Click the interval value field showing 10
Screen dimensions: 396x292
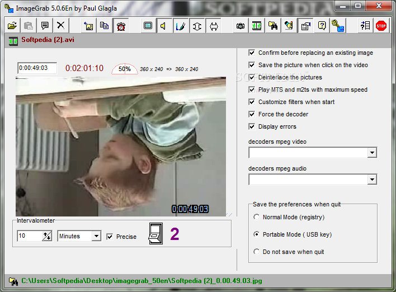(x=30, y=236)
